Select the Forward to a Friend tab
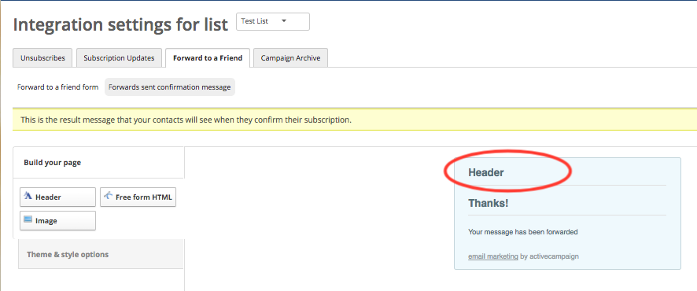Image resolution: width=697 pixels, height=291 pixels. coord(208,57)
